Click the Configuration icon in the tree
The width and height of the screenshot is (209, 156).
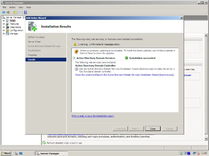[8, 30]
